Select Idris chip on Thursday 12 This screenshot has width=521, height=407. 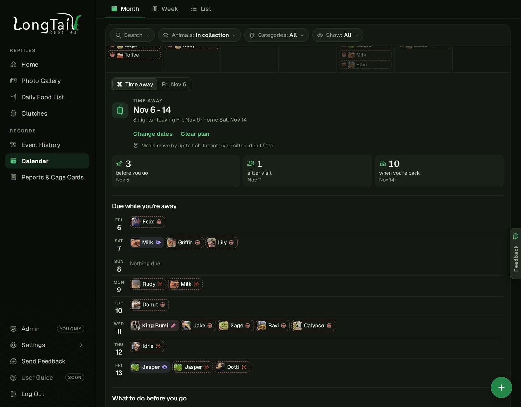tap(147, 346)
